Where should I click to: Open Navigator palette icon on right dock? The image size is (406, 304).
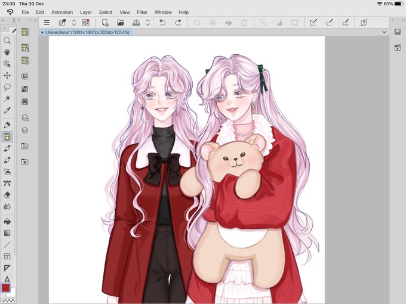pos(398,32)
